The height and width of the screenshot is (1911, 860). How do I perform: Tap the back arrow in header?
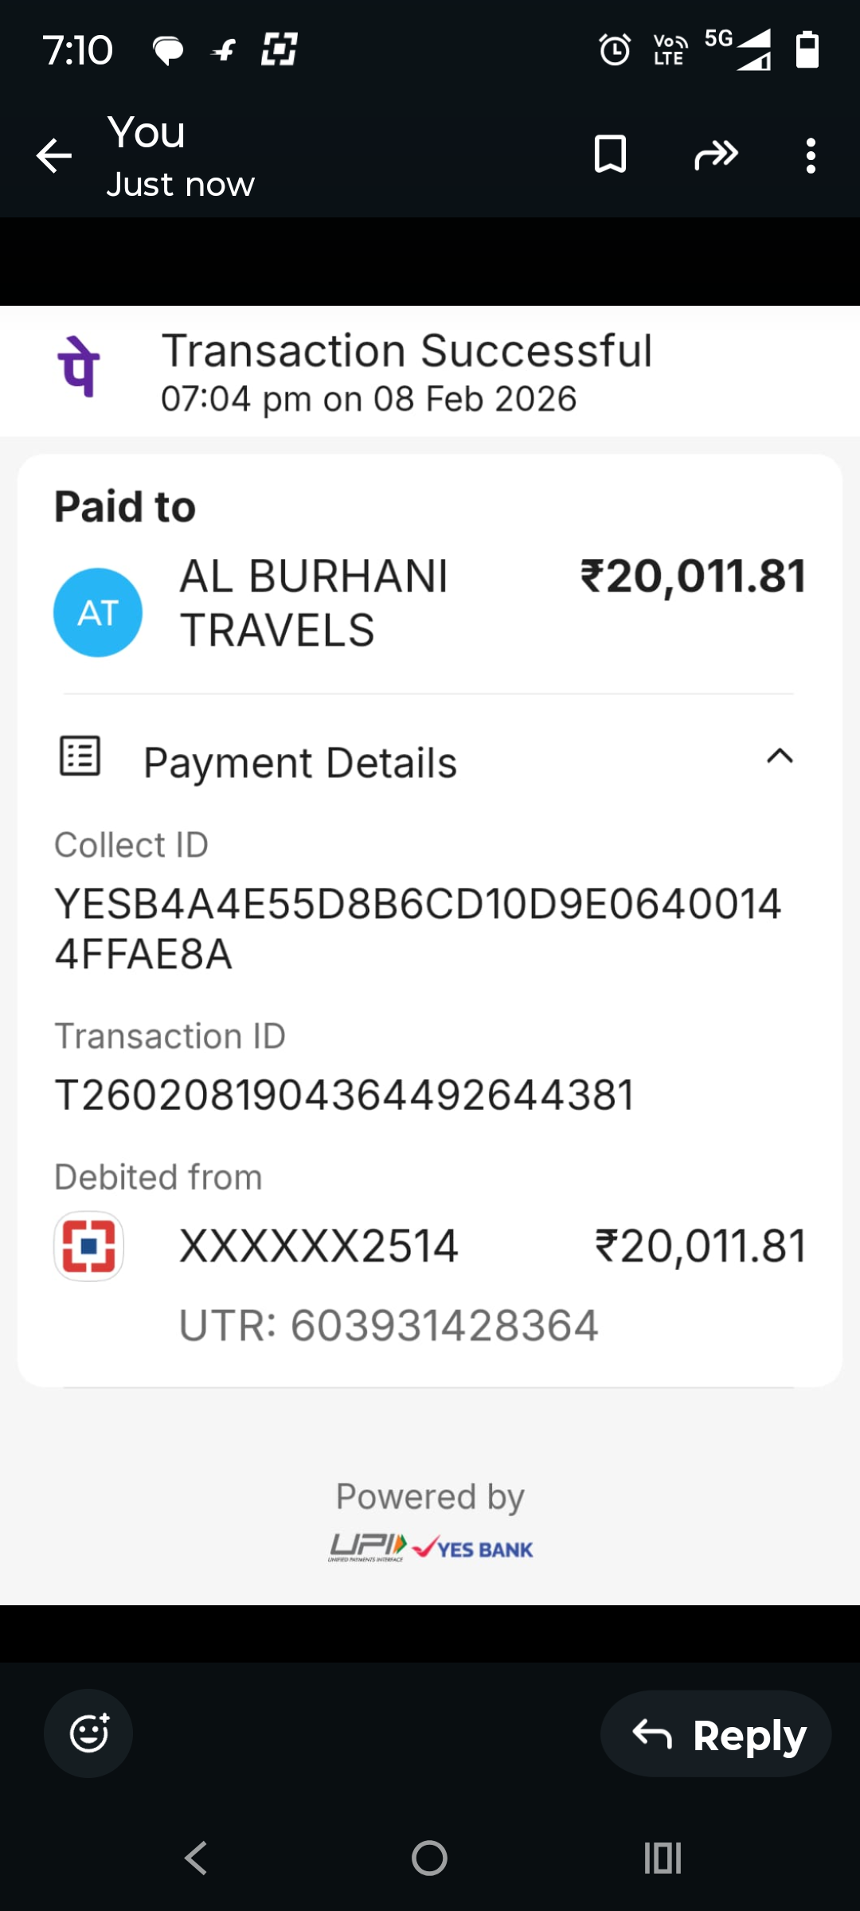pos(54,155)
